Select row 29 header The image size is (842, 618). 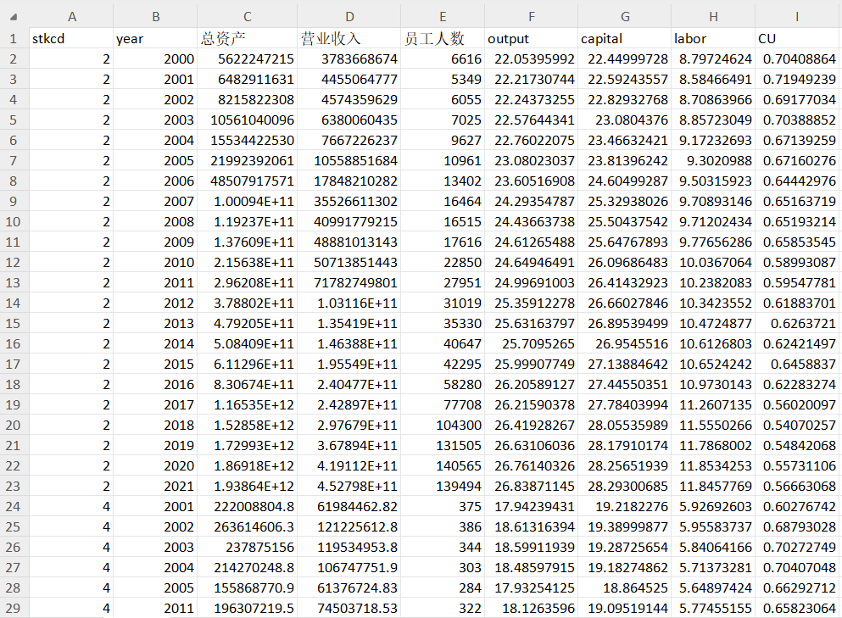(14, 609)
